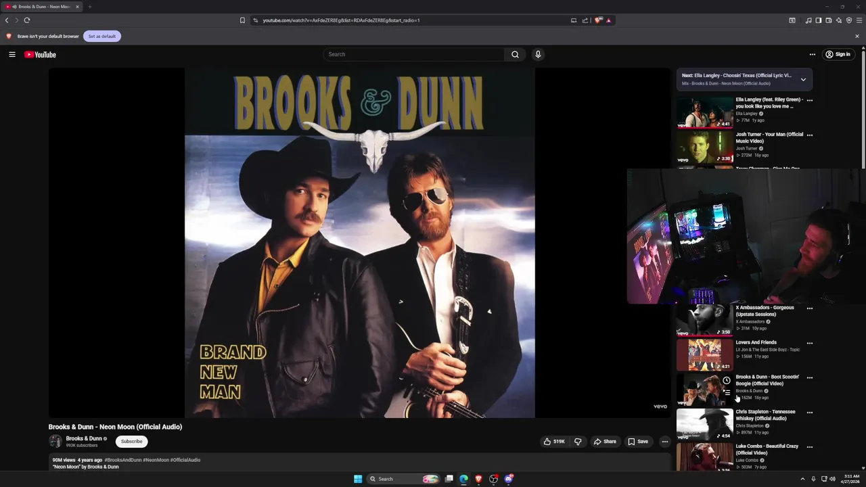This screenshot has width=866, height=487.
Task: Close the Brooks & Dunn browser tab
Action: (x=77, y=7)
